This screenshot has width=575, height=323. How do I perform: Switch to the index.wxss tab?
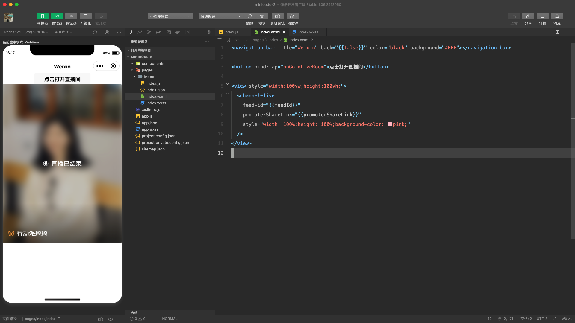pyautogui.click(x=308, y=32)
